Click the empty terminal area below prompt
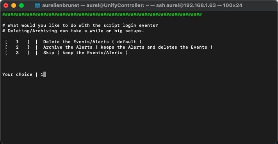Viewport: 278px width, 144px height. pos(139,109)
